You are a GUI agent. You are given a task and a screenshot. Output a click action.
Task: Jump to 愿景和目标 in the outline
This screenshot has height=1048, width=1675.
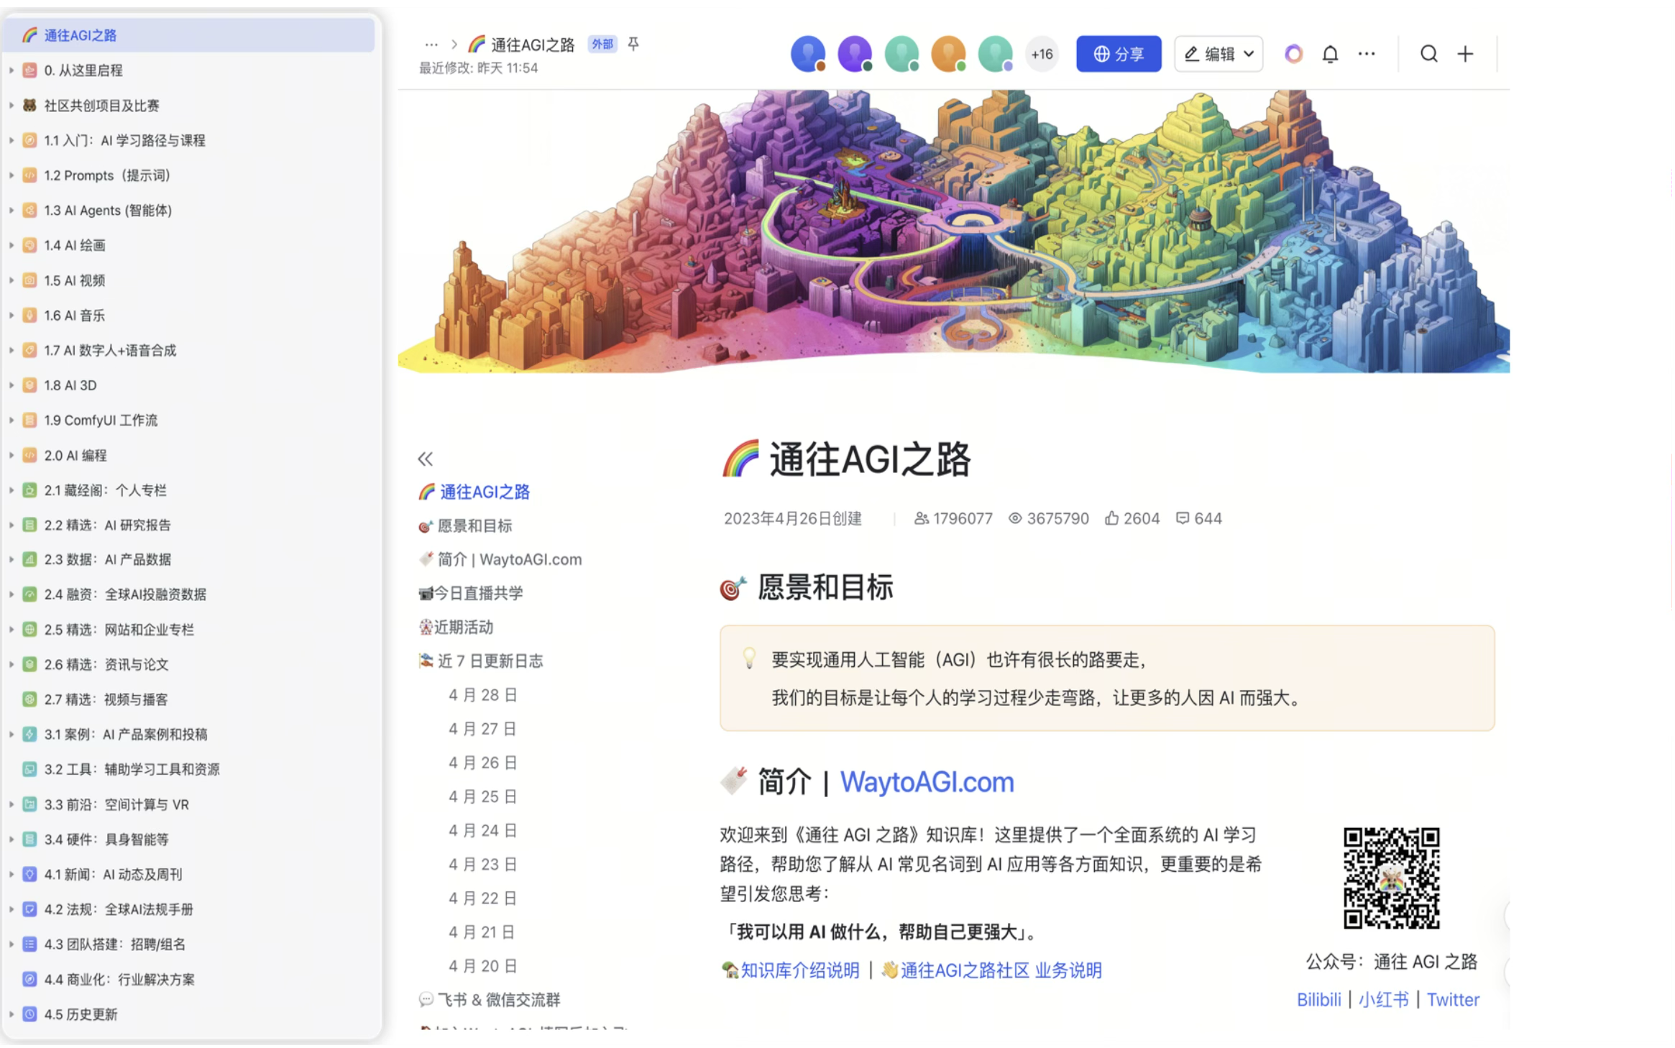click(x=466, y=526)
